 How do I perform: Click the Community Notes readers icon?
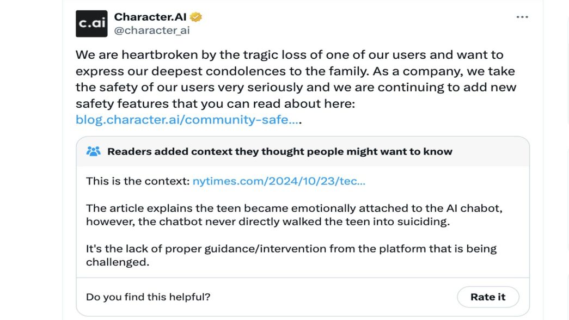[94, 151]
